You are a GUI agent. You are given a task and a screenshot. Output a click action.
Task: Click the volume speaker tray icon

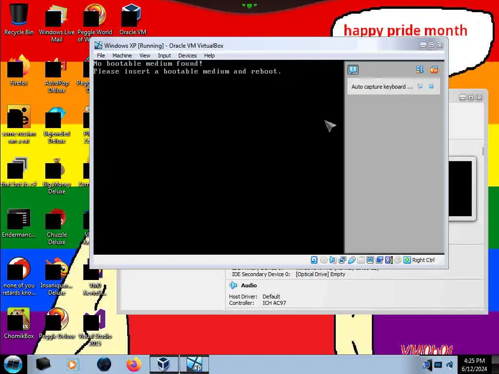(450, 365)
